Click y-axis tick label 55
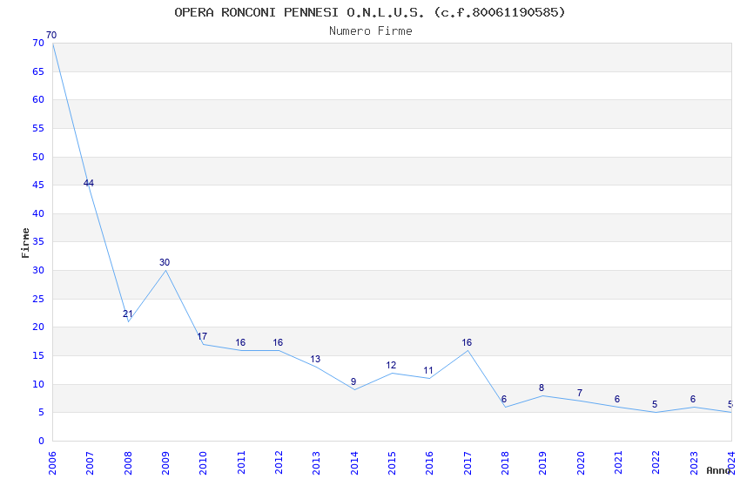The image size is (740, 479). (38, 128)
